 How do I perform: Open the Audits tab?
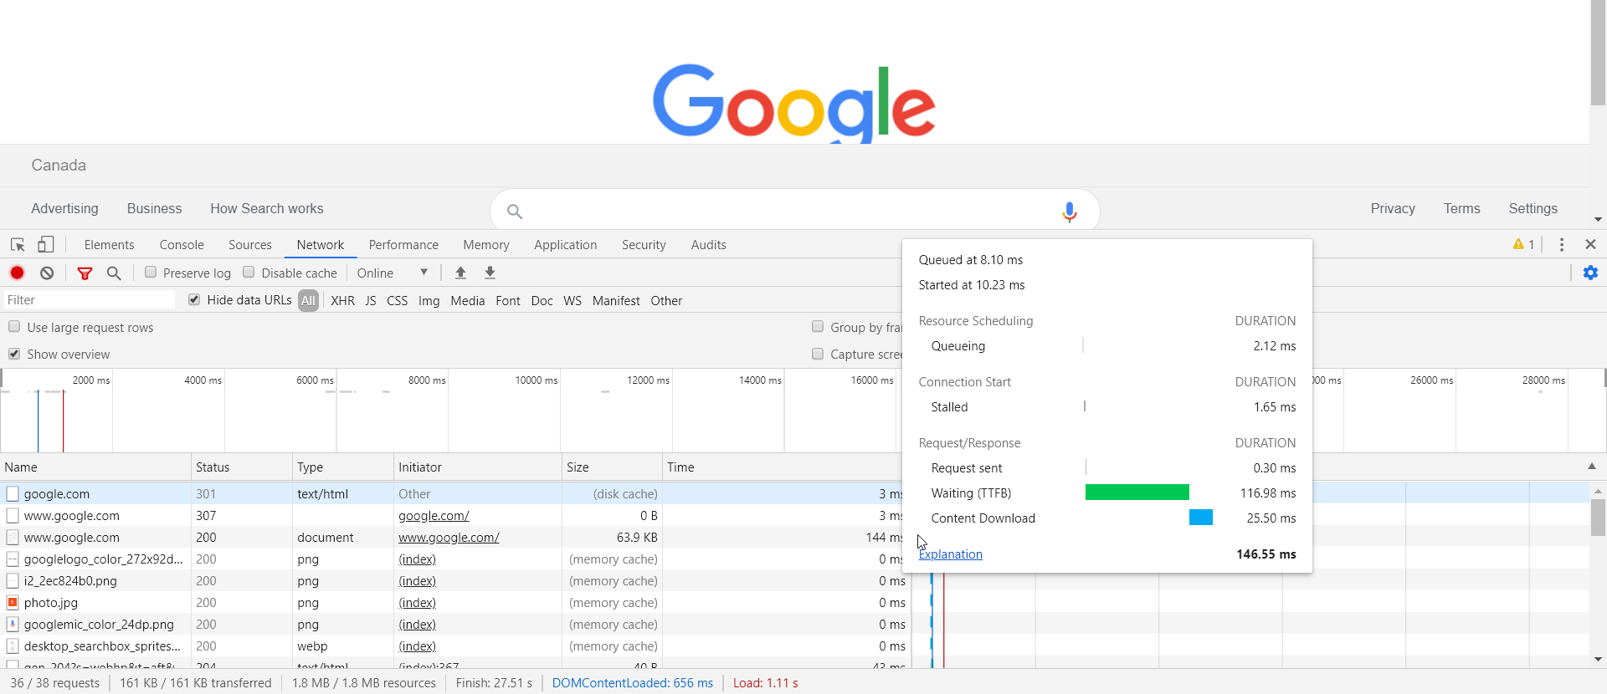tap(709, 245)
